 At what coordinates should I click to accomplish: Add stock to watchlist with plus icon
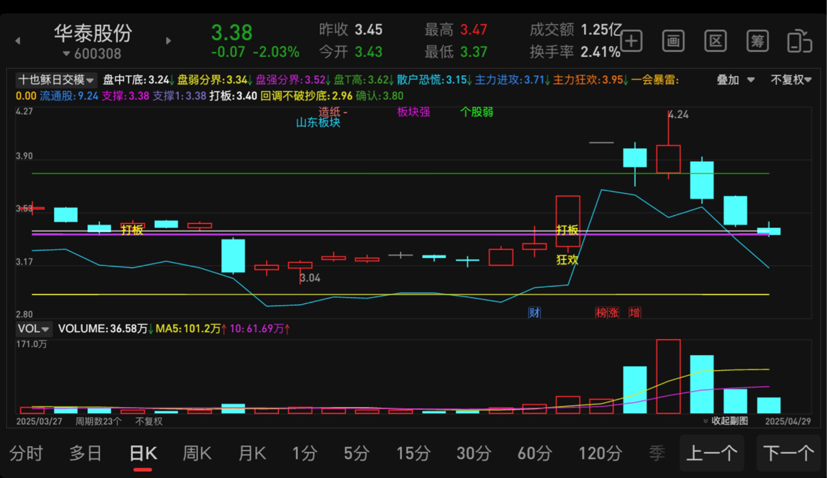631,41
